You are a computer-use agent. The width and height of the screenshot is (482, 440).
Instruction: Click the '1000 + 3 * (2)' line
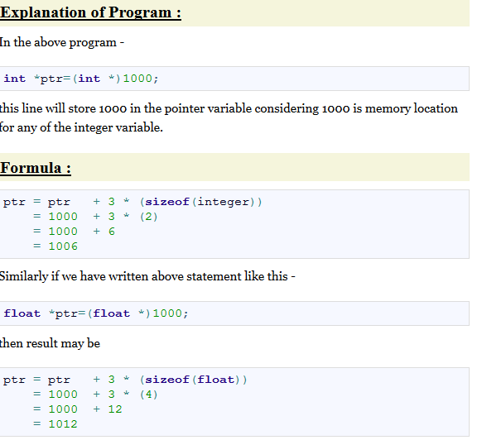[x=103, y=217]
